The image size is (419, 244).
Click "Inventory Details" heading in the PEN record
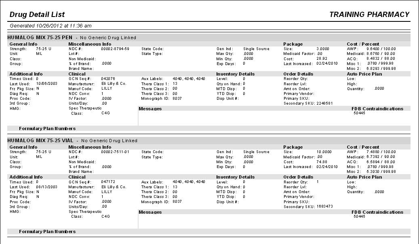[236, 74]
